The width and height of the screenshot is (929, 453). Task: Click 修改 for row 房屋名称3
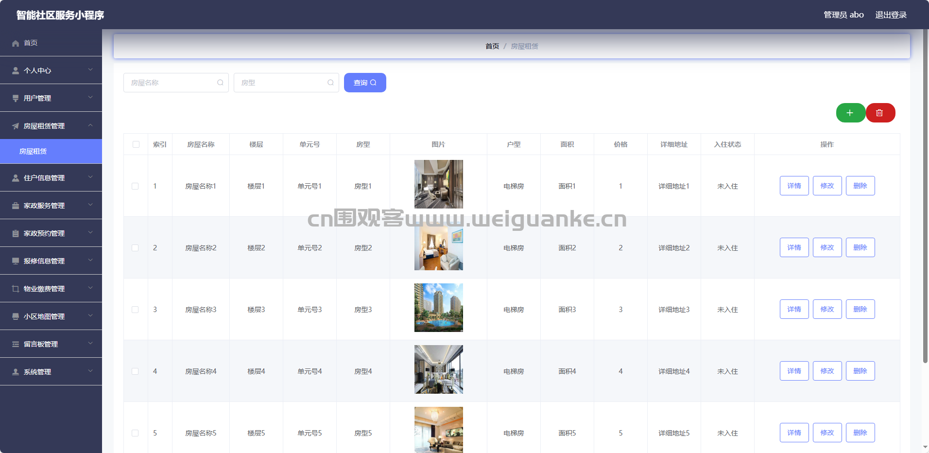click(827, 309)
